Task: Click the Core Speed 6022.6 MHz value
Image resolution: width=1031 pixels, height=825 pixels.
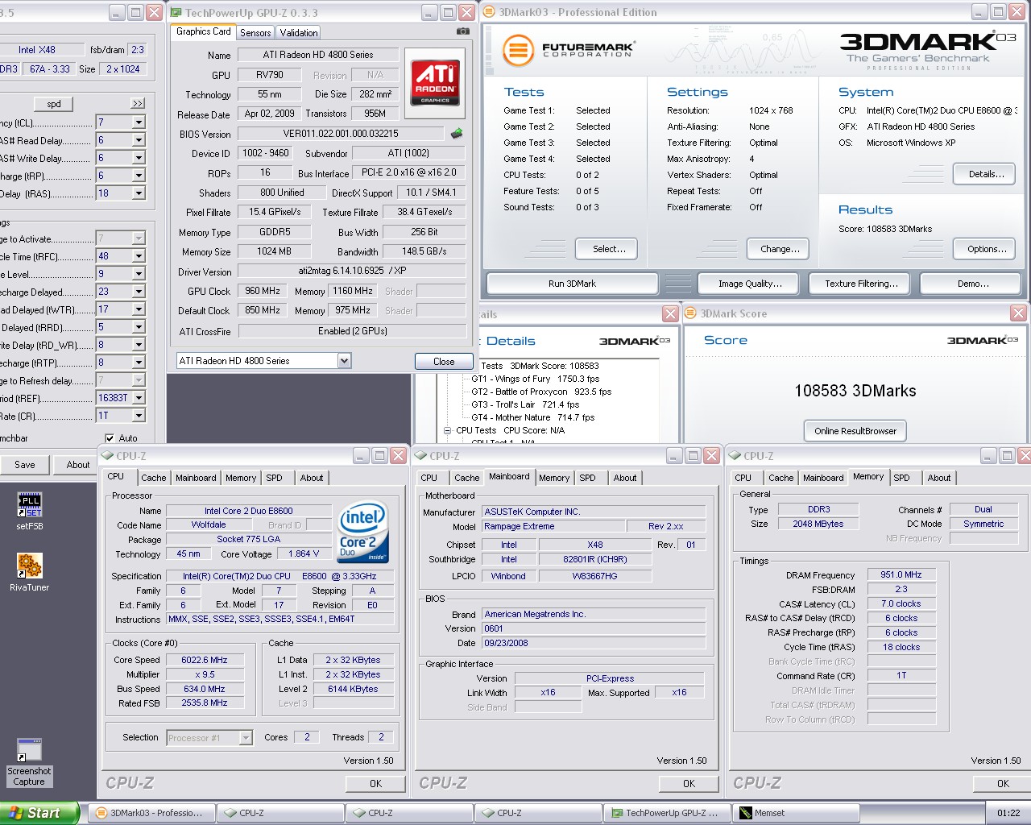Action: [205, 660]
